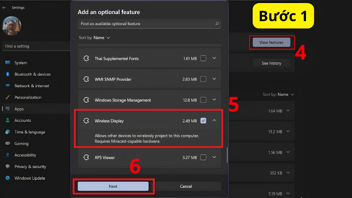Enable the WMI SNMP Provider checkbox

click(203, 79)
